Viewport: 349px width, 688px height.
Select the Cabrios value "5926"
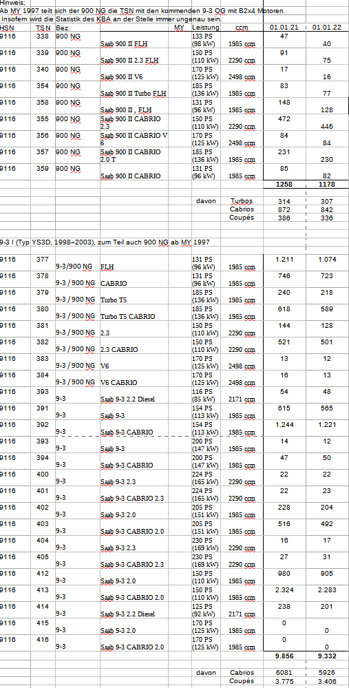point(327,672)
